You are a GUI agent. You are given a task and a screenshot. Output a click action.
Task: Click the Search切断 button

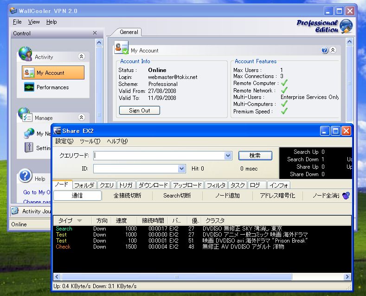click(x=177, y=196)
